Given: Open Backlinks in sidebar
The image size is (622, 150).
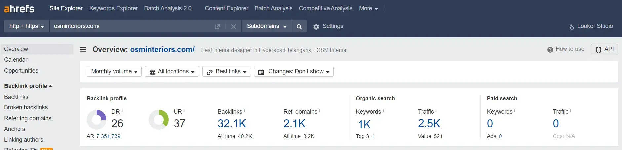Looking at the screenshot, I should click(x=16, y=97).
